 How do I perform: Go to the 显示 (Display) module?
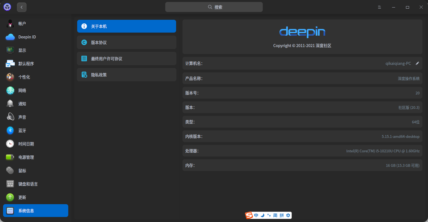36,50
